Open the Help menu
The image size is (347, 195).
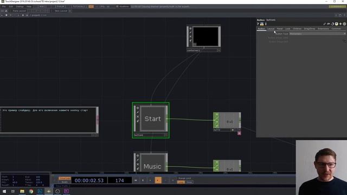point(29,6)
